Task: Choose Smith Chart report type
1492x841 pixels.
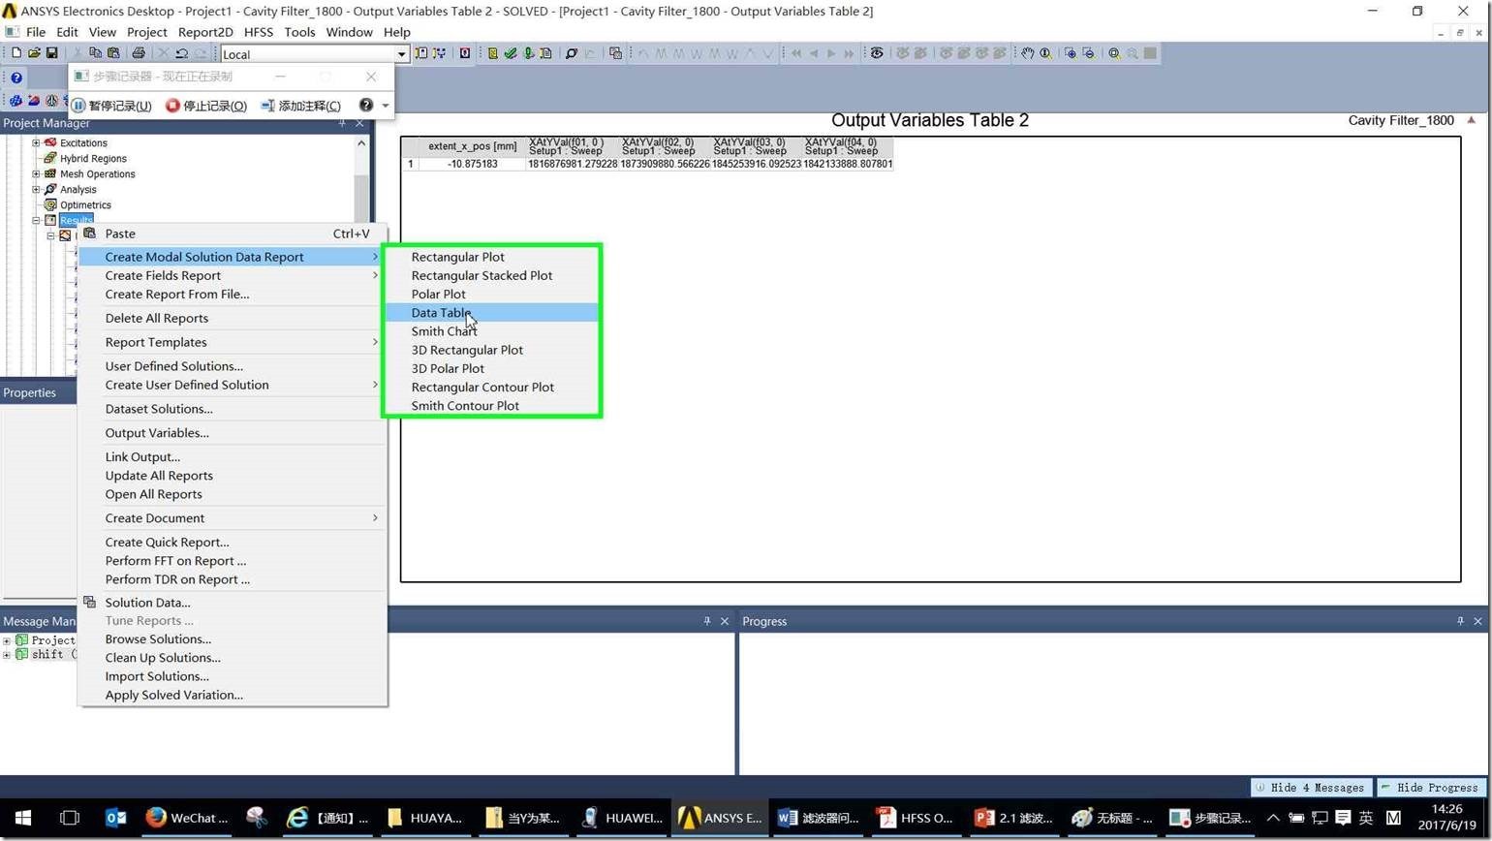Action: (x=444, y=331)
